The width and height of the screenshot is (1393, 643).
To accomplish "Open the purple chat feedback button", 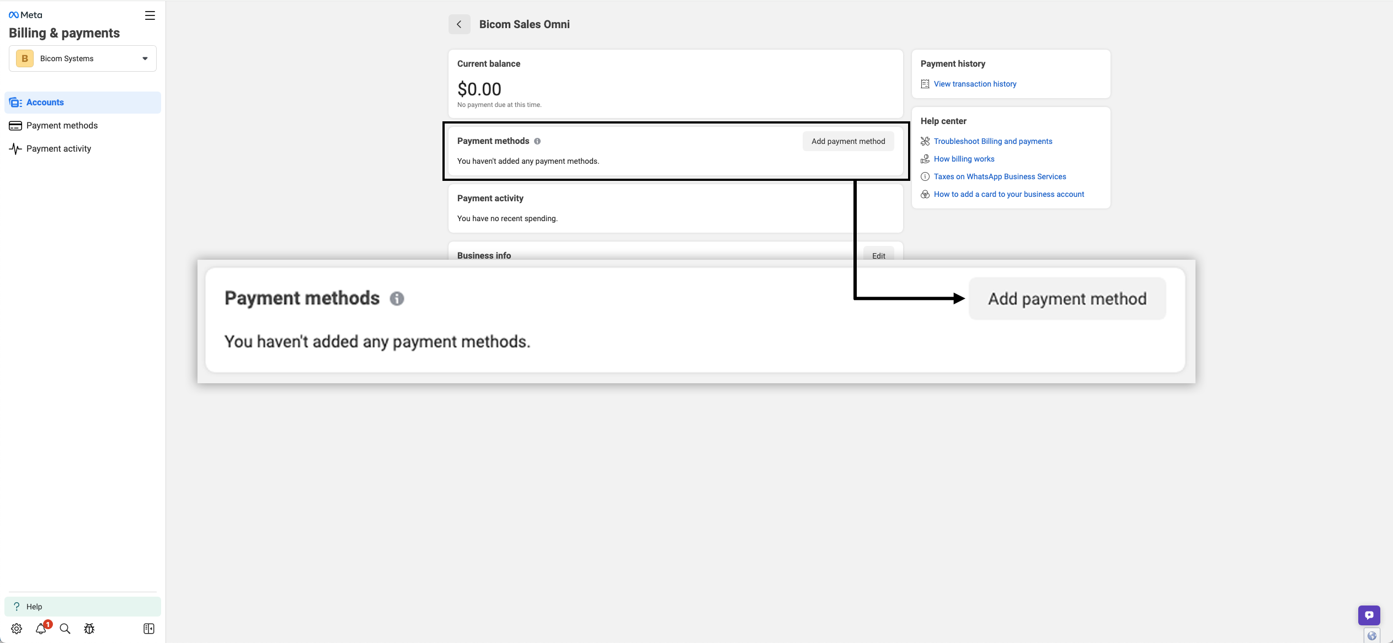I will (1369, 615).
